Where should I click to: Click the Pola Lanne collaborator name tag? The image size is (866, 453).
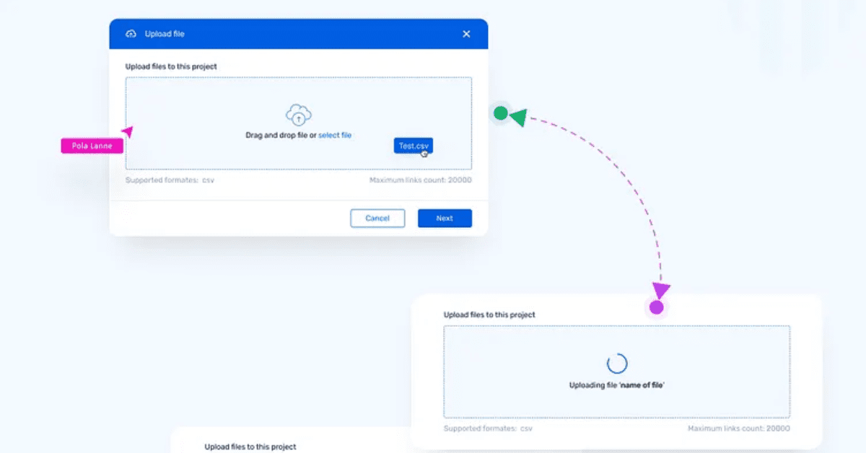91,145
